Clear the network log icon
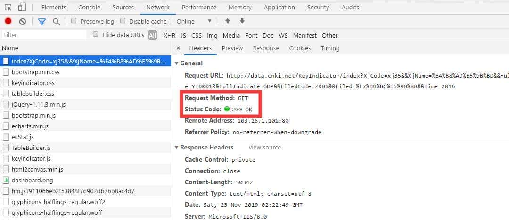Image resolution: width=509 pixels, height=220 pixels. point(22,21)
